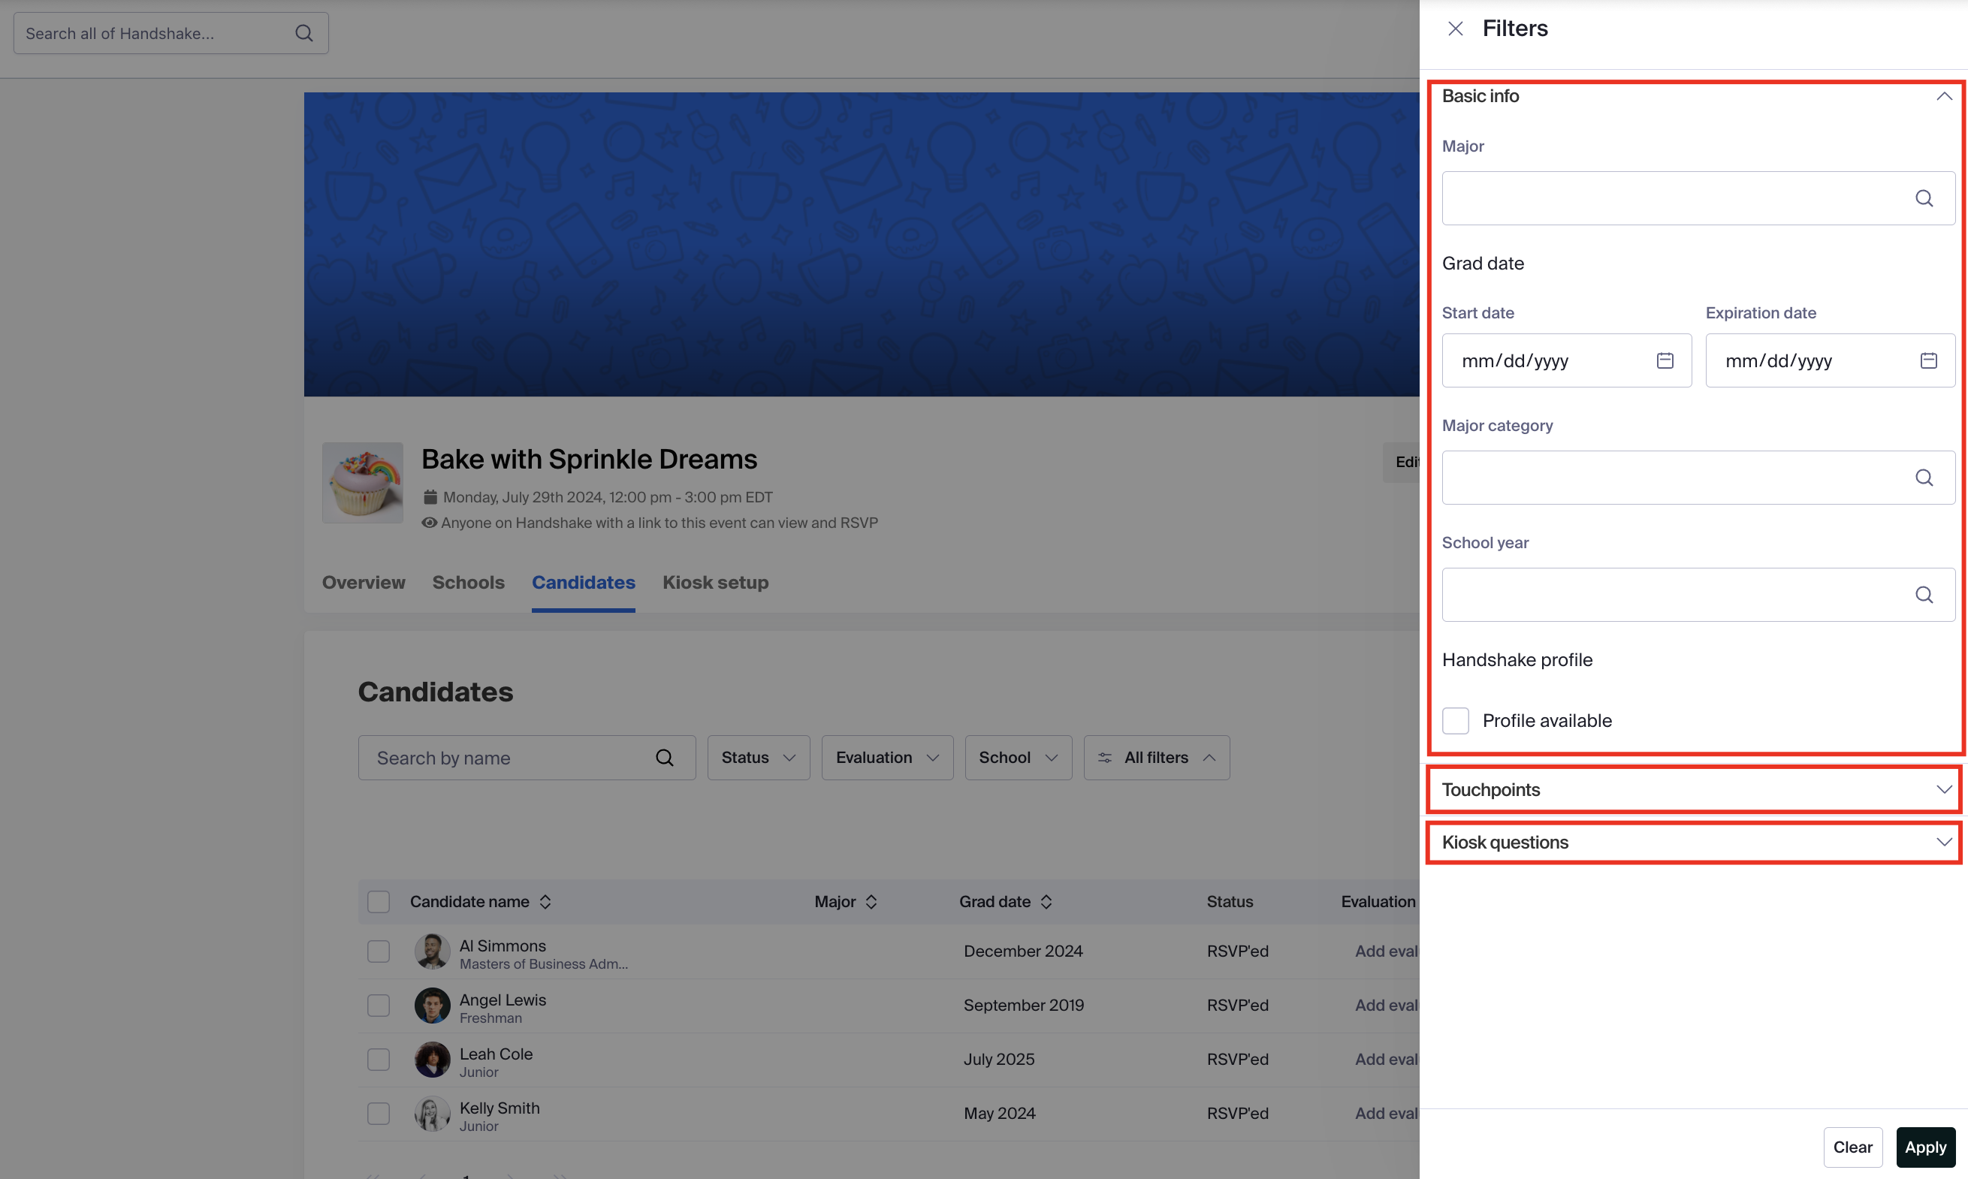Expand the Kiosk questions filter section
The height and width of the screenshot is (1179, 1968).
pyautogui.click(x=1697, y=842)
